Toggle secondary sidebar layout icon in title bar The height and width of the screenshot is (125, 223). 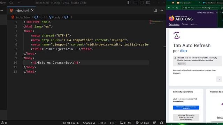coord(142,3)
